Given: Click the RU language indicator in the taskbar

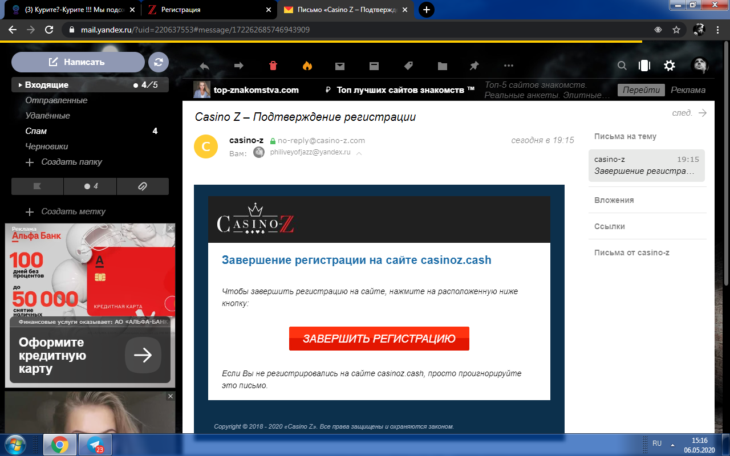Looking at the screenshot, I should click(657, 443).
